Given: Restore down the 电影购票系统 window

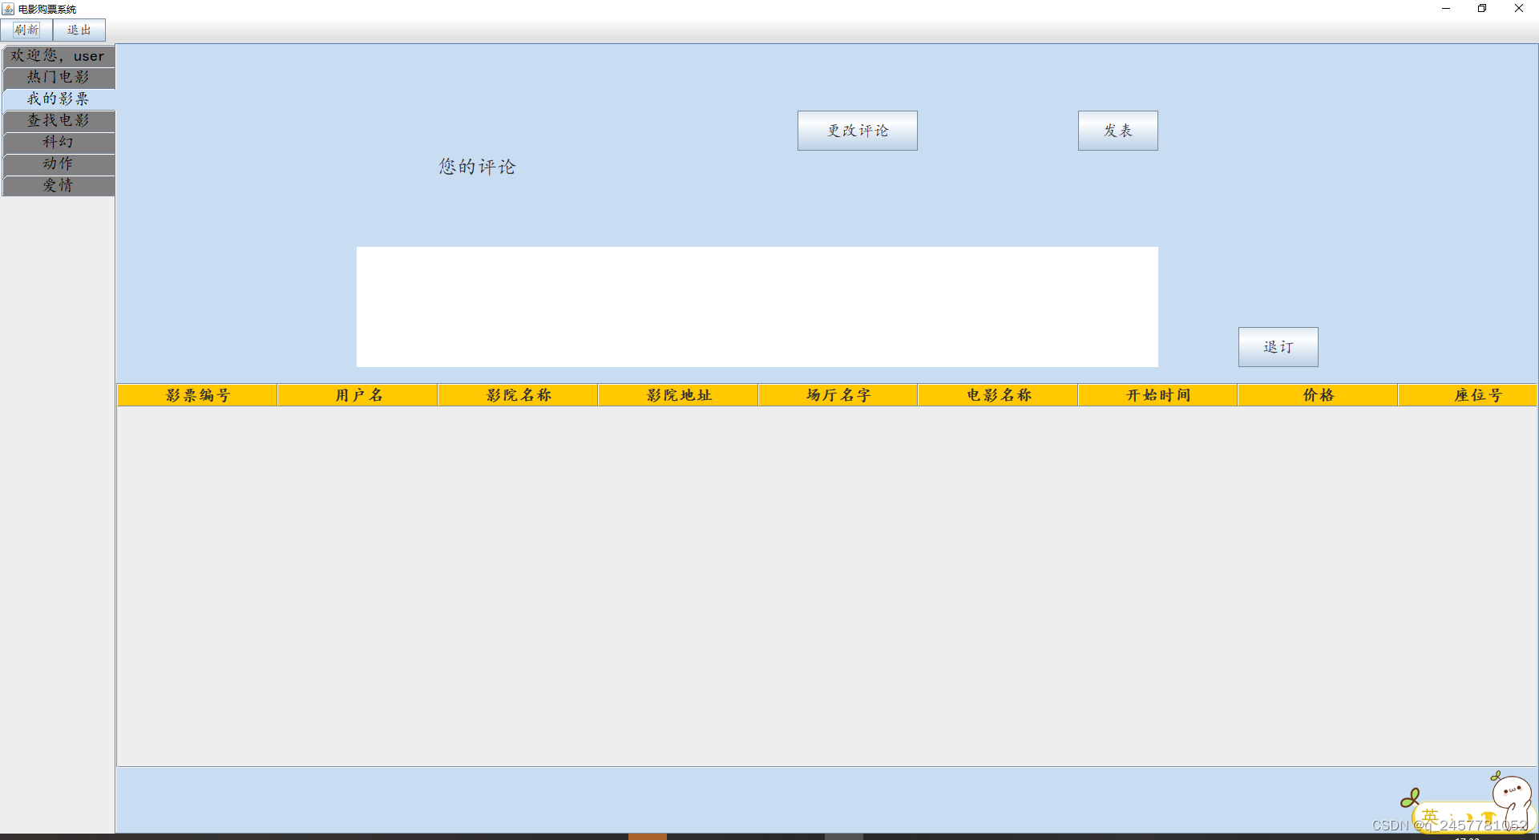Looking at the screenshot, I should 1482,9.
